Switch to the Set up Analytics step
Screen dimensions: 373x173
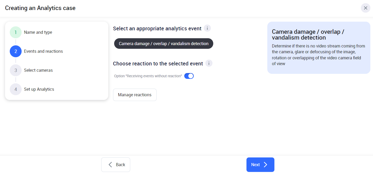(x=39, y=89)
